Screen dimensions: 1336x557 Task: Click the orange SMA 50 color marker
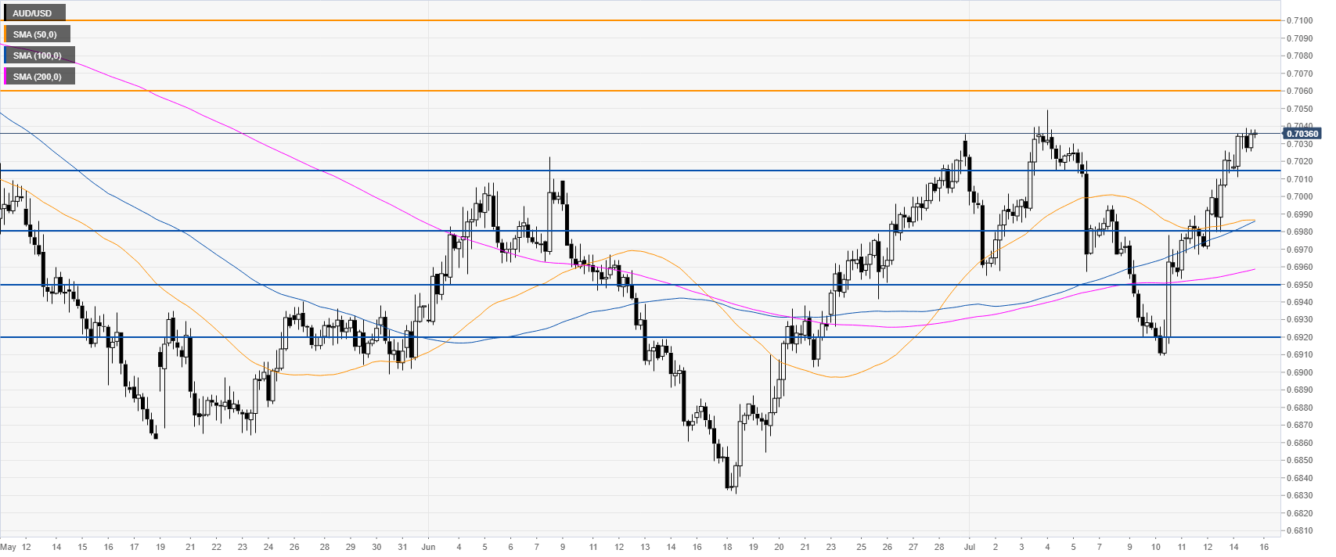(x=5, y=34)
